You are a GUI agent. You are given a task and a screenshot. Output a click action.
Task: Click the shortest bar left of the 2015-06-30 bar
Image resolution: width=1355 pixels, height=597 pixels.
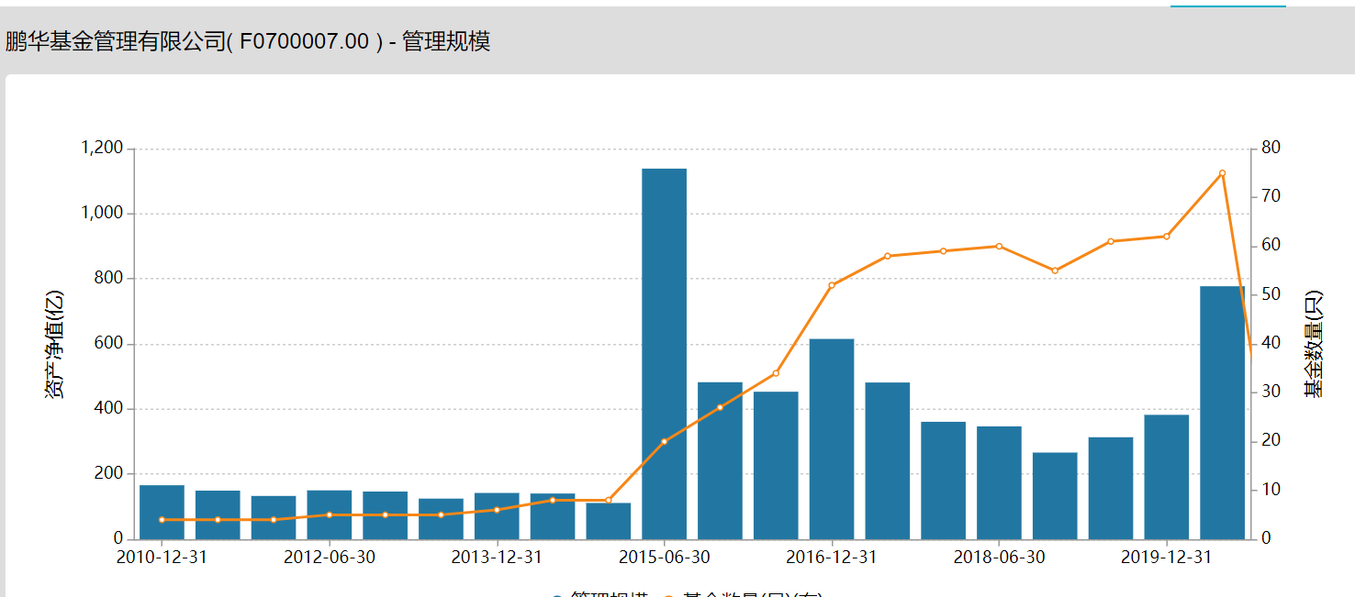[609, 521]
